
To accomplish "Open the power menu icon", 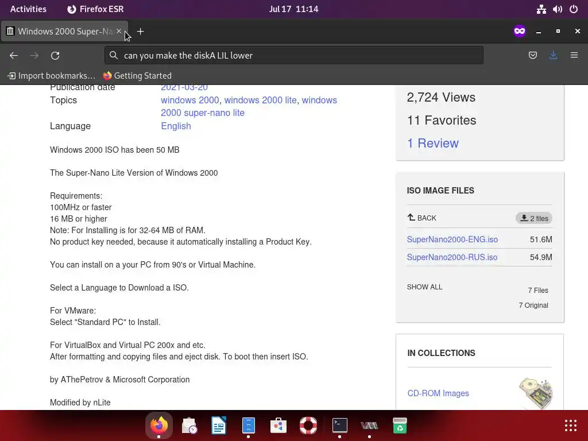I will pos(574,9).
